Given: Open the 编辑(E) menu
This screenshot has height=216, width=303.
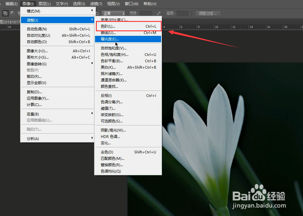Looking at the screenshot, I should coord(11,4).
